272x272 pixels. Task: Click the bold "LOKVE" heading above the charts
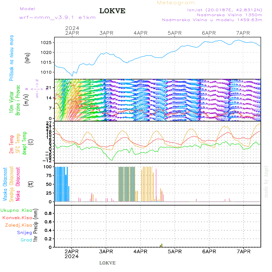[x=112, y=11]
